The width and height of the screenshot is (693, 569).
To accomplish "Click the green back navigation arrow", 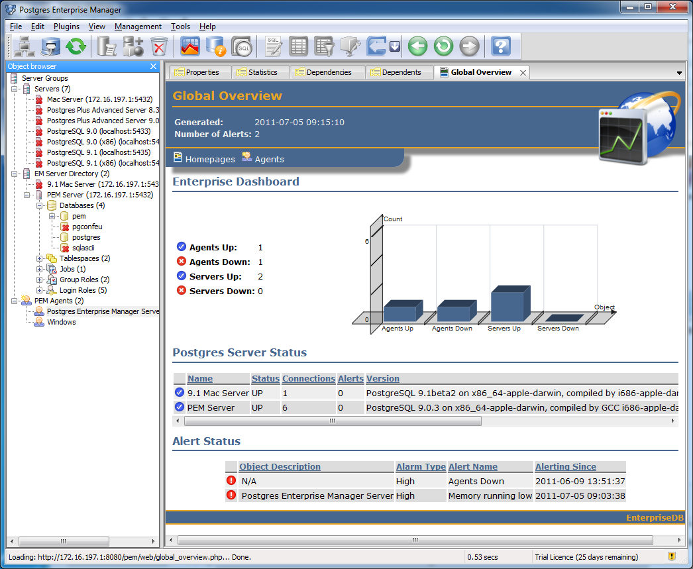I will (417, 46).
